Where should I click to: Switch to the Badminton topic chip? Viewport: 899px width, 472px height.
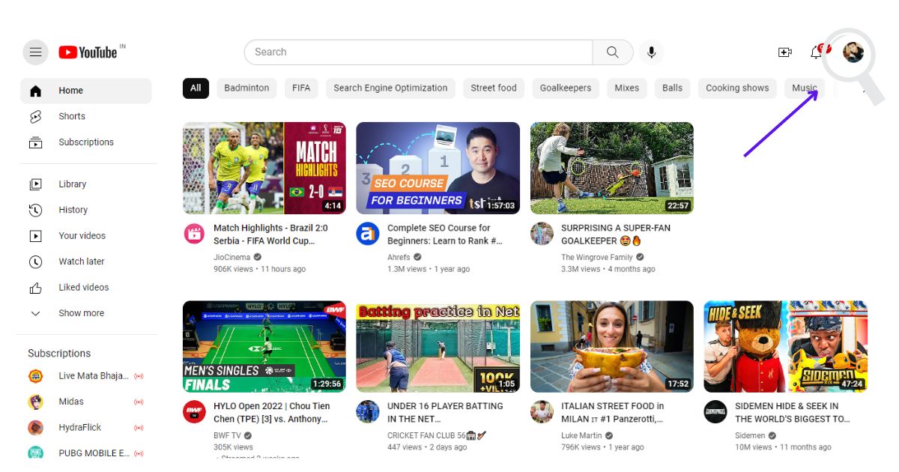(246, 88)
